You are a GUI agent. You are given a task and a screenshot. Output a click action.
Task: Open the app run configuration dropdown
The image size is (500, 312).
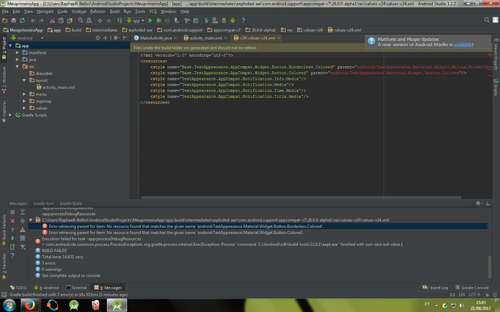click(136, 21)
